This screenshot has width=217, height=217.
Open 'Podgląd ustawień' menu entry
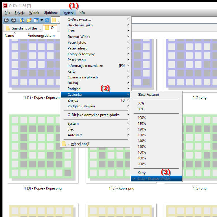click(96, 106)
